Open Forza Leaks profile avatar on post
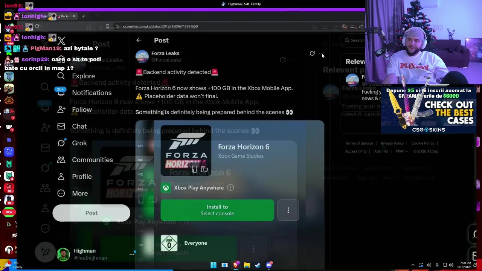Screen dimensions: 482x271 (142, 56)
